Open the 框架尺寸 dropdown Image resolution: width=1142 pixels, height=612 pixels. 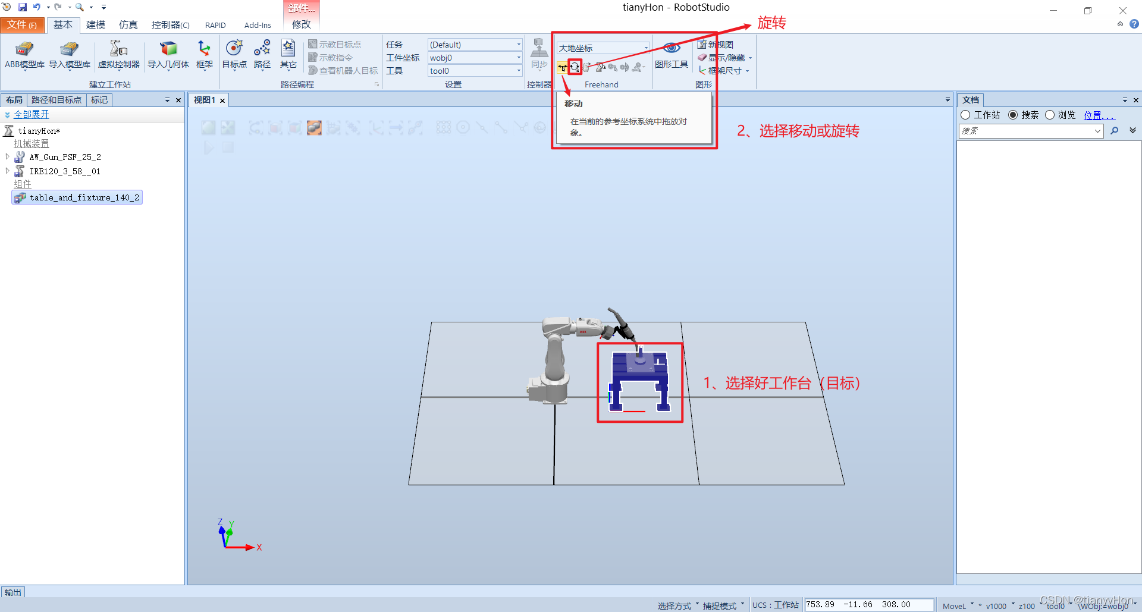click(x=724, y=71)
